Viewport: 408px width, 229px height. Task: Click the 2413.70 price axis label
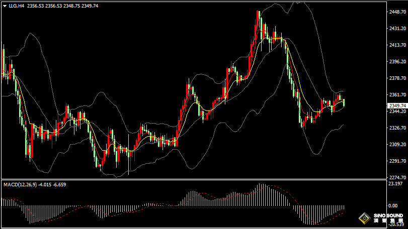pos(397,45)
